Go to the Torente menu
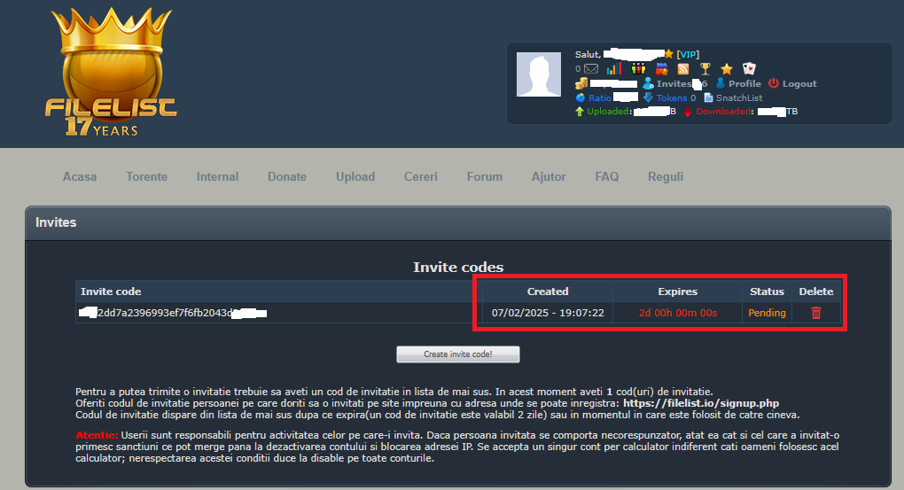 pos(146,176)
